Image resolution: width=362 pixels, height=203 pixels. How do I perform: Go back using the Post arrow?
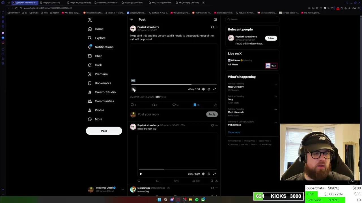(132, 19)
